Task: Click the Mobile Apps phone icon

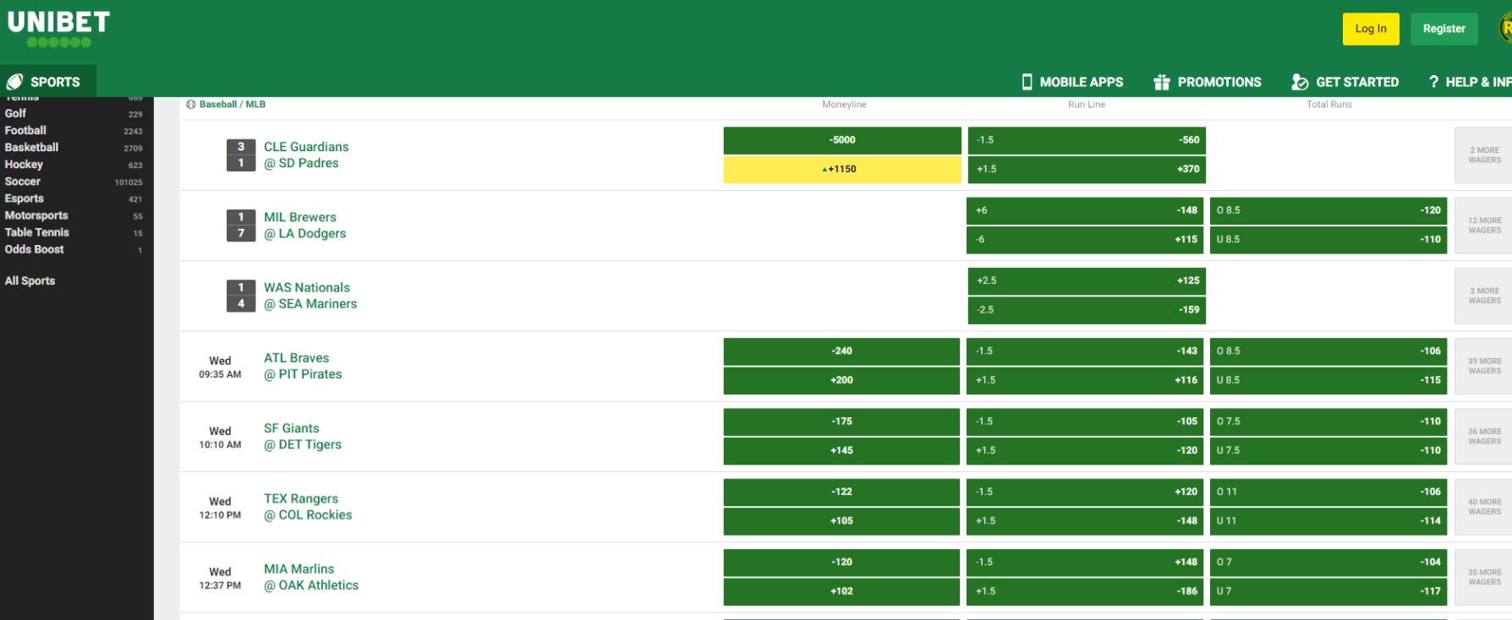Action: (1027, 82)
